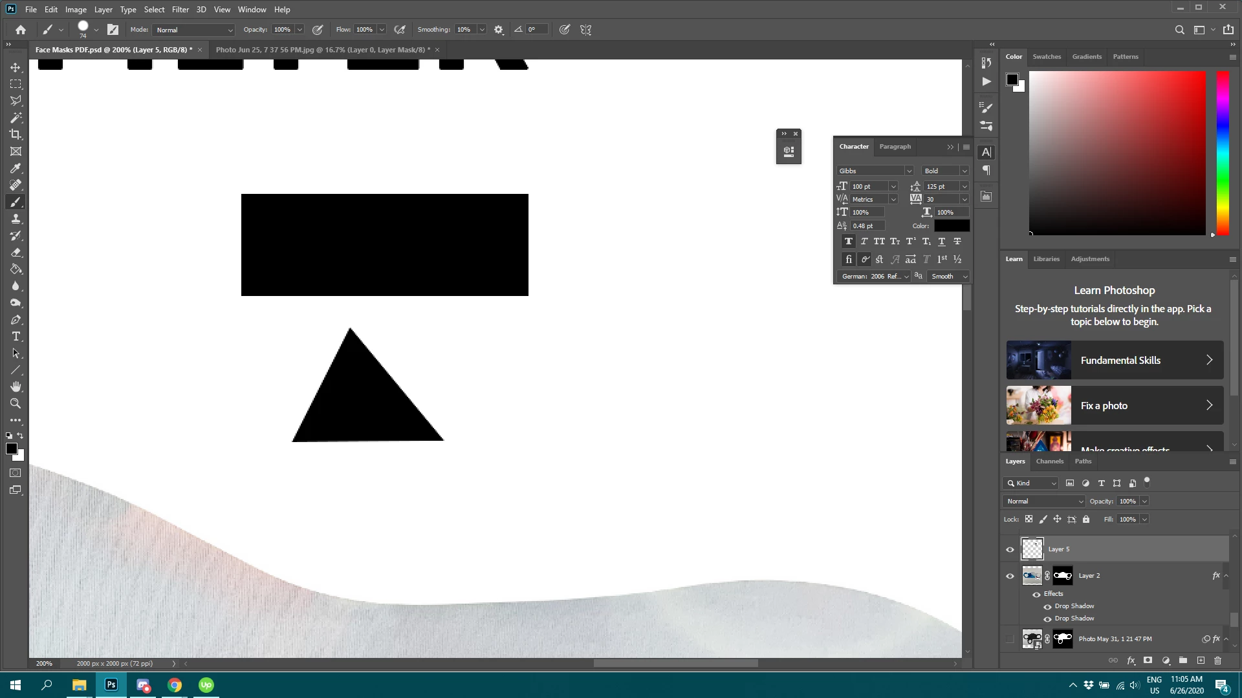Delete layer with the trash icon
Image resolution: width=1242 pixels, height=698 pixels.
(1218, 661)
